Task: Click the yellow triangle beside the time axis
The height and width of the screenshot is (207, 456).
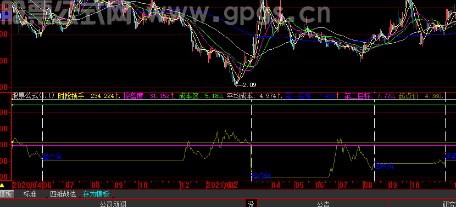Action: pos(2,185)
